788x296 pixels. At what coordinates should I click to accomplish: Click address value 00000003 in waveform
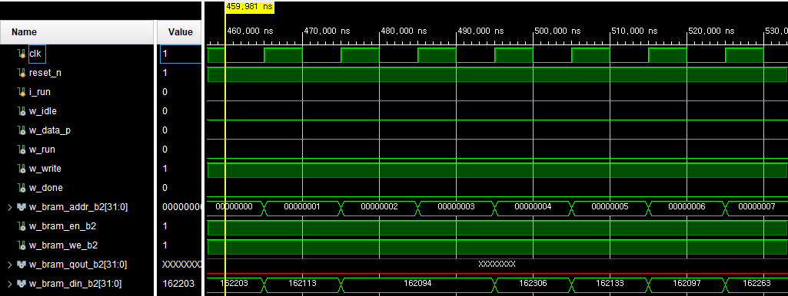[x=456, y=207]
